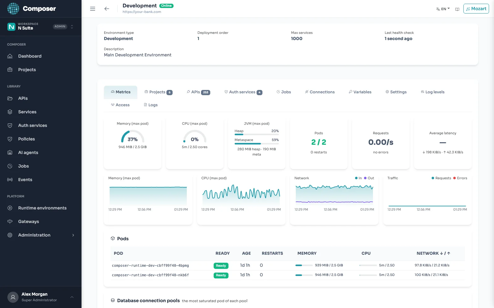
Task: Open the EN language dropdown
Action: tap(443, 9)
